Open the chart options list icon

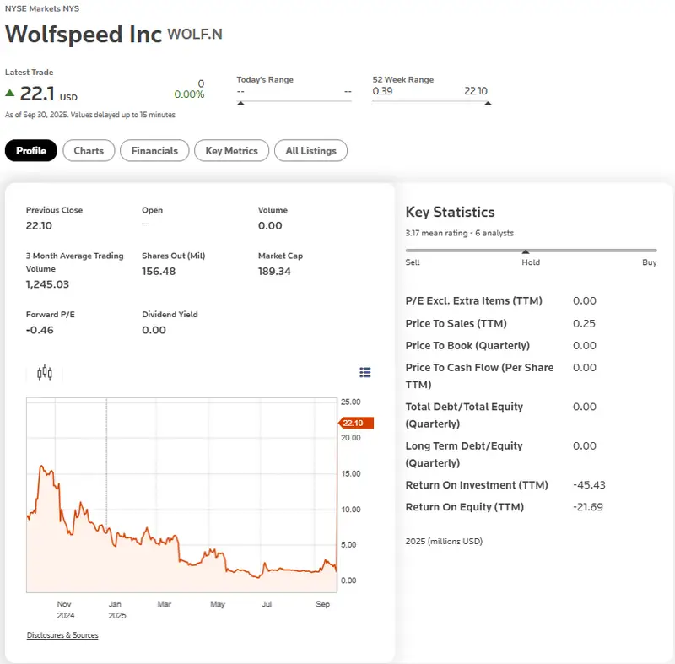point(364,371)
